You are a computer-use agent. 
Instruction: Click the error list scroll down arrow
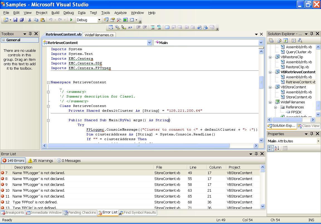point(263,206)
